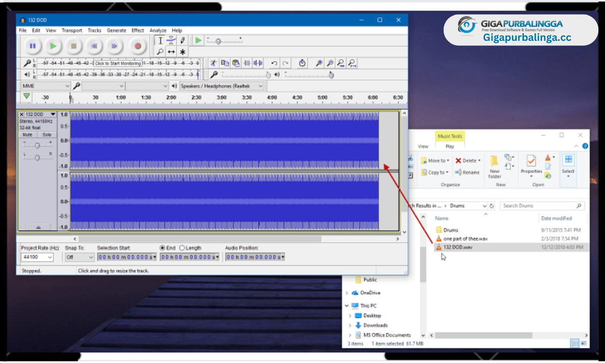The height and width of the screenshot is (363, 605).
Task: Click the Sync-Lock clock icon
Action: coord(302,63)
